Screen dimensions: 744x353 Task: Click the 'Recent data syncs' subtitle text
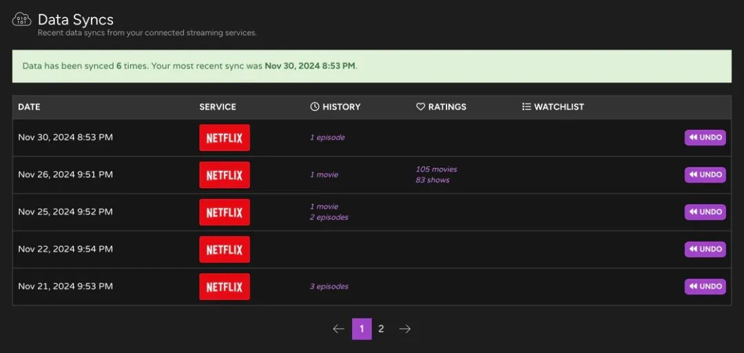pos(147,33)
